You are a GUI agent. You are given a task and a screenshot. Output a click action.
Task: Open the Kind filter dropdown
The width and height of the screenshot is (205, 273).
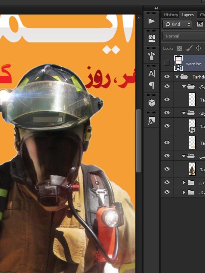click(x=177, y=24)
